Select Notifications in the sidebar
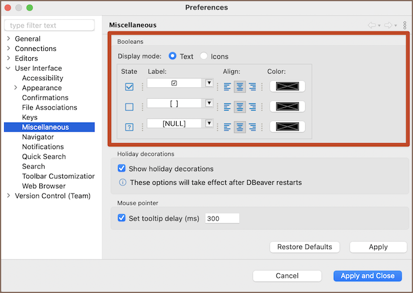 pos(43,146)
